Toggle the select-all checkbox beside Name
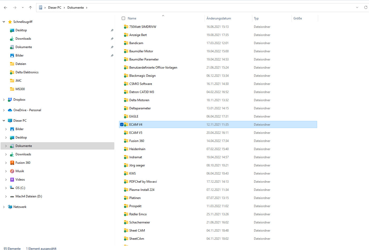Screen dimensions: 369x250 [x=123, y=18]
